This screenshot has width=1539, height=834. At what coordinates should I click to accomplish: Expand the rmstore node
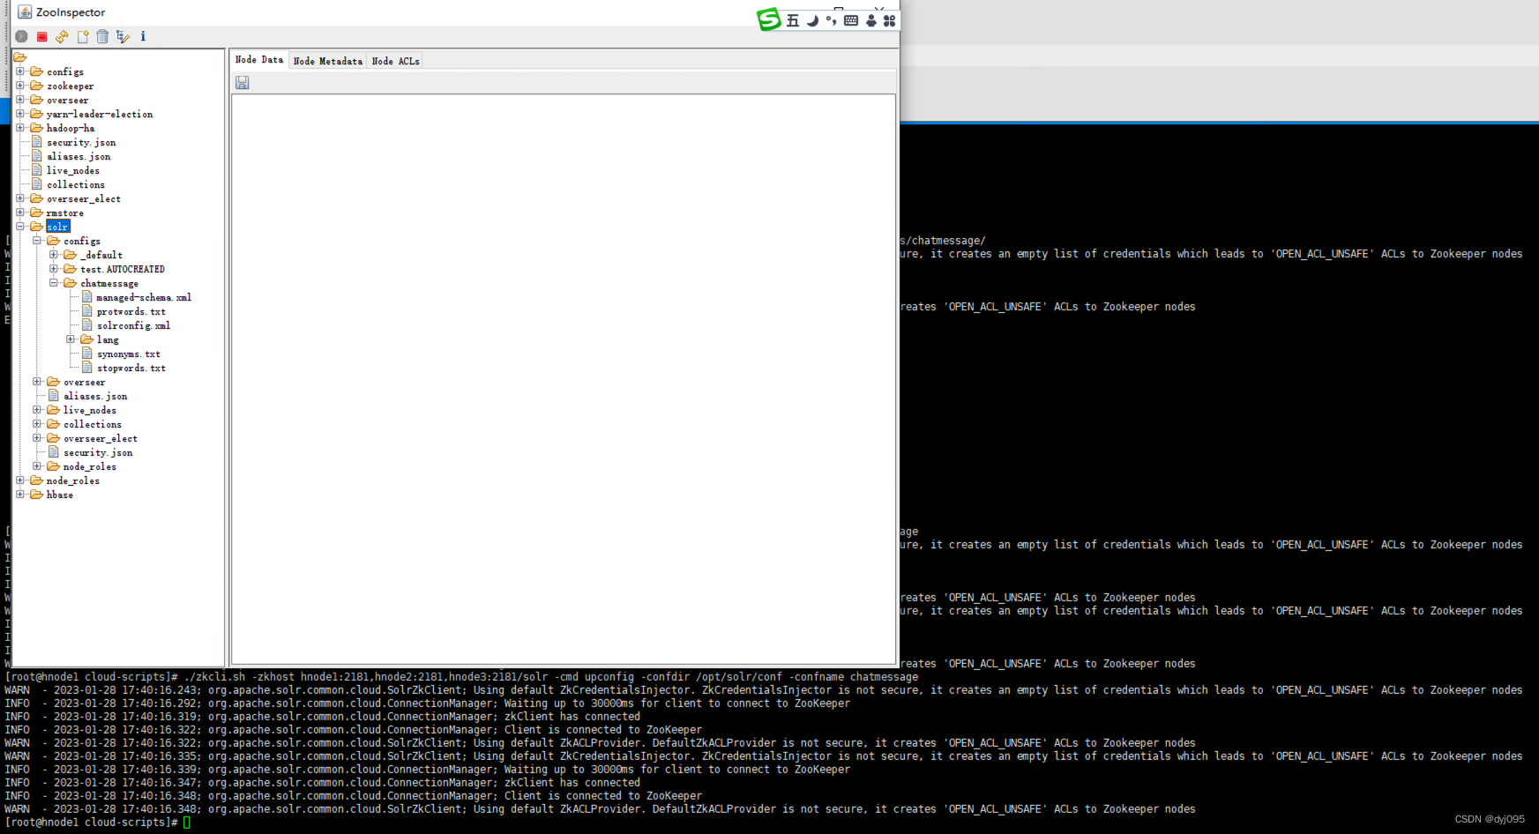point(20,212)
